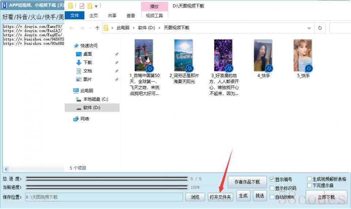Open 桌面 in the navigation pane

(x=87, y=54)
